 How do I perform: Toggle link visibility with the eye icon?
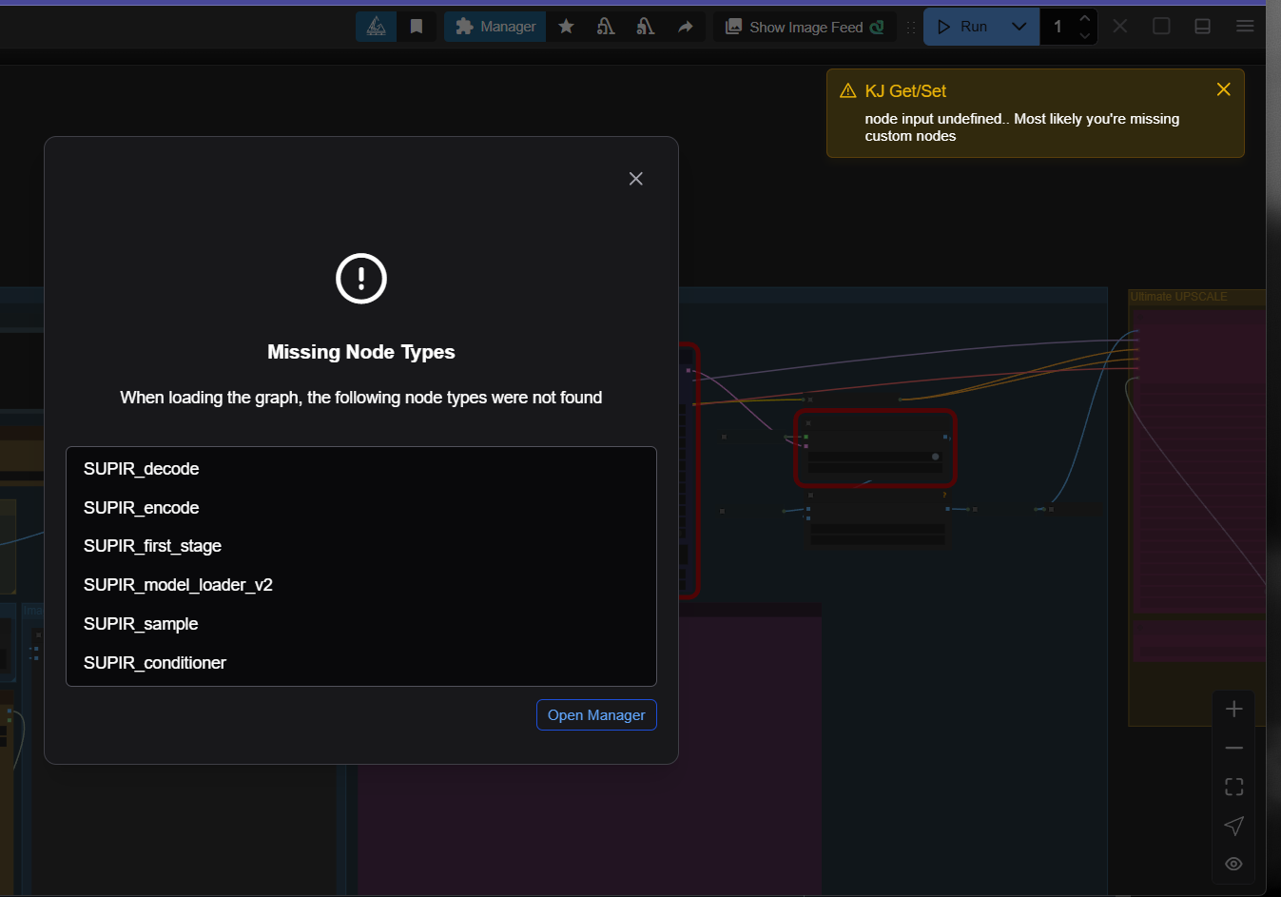1233,864
